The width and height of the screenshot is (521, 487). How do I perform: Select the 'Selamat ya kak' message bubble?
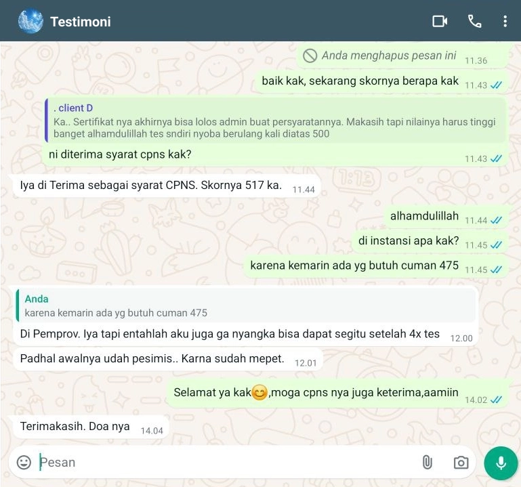click(x=338, y=394)
